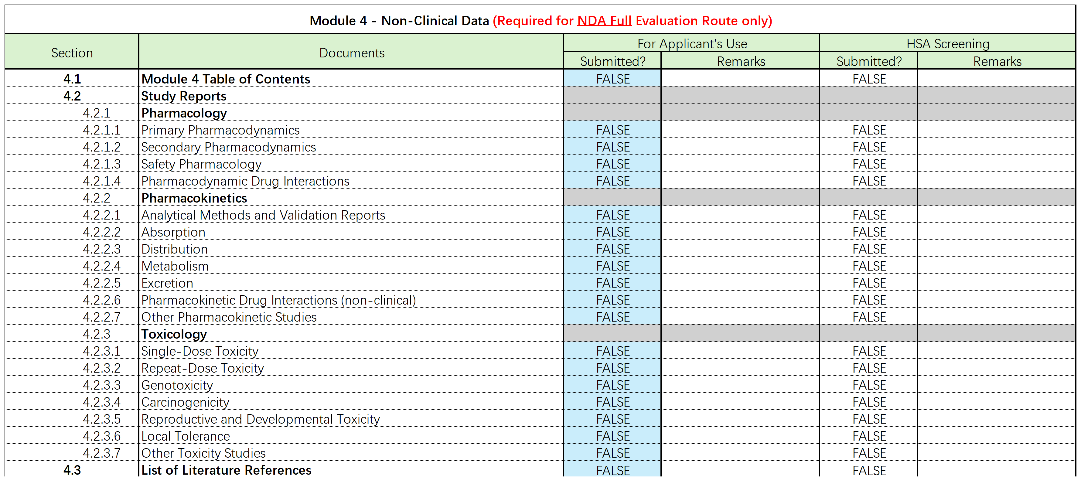Click the Section column header
1081x481 pixels.
pos(72,53)
